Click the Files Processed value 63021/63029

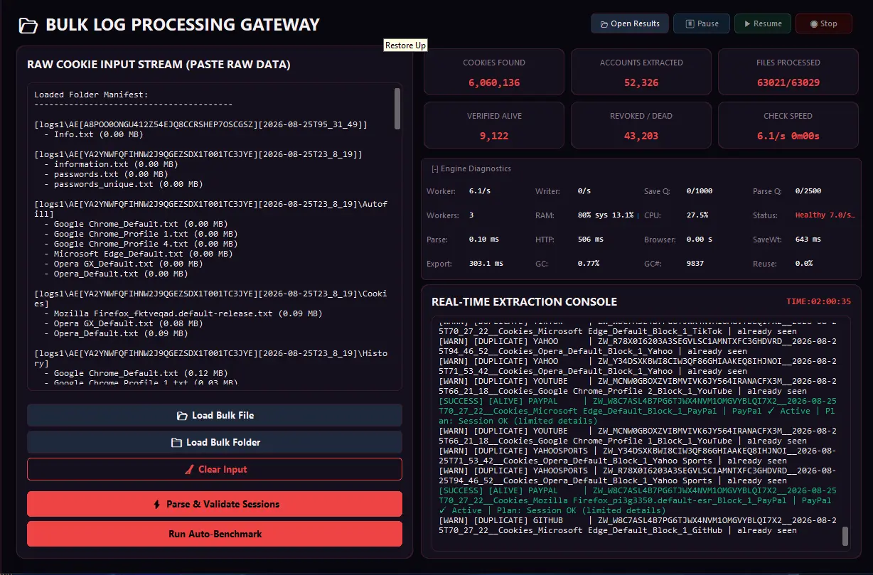tap(788, 82)
